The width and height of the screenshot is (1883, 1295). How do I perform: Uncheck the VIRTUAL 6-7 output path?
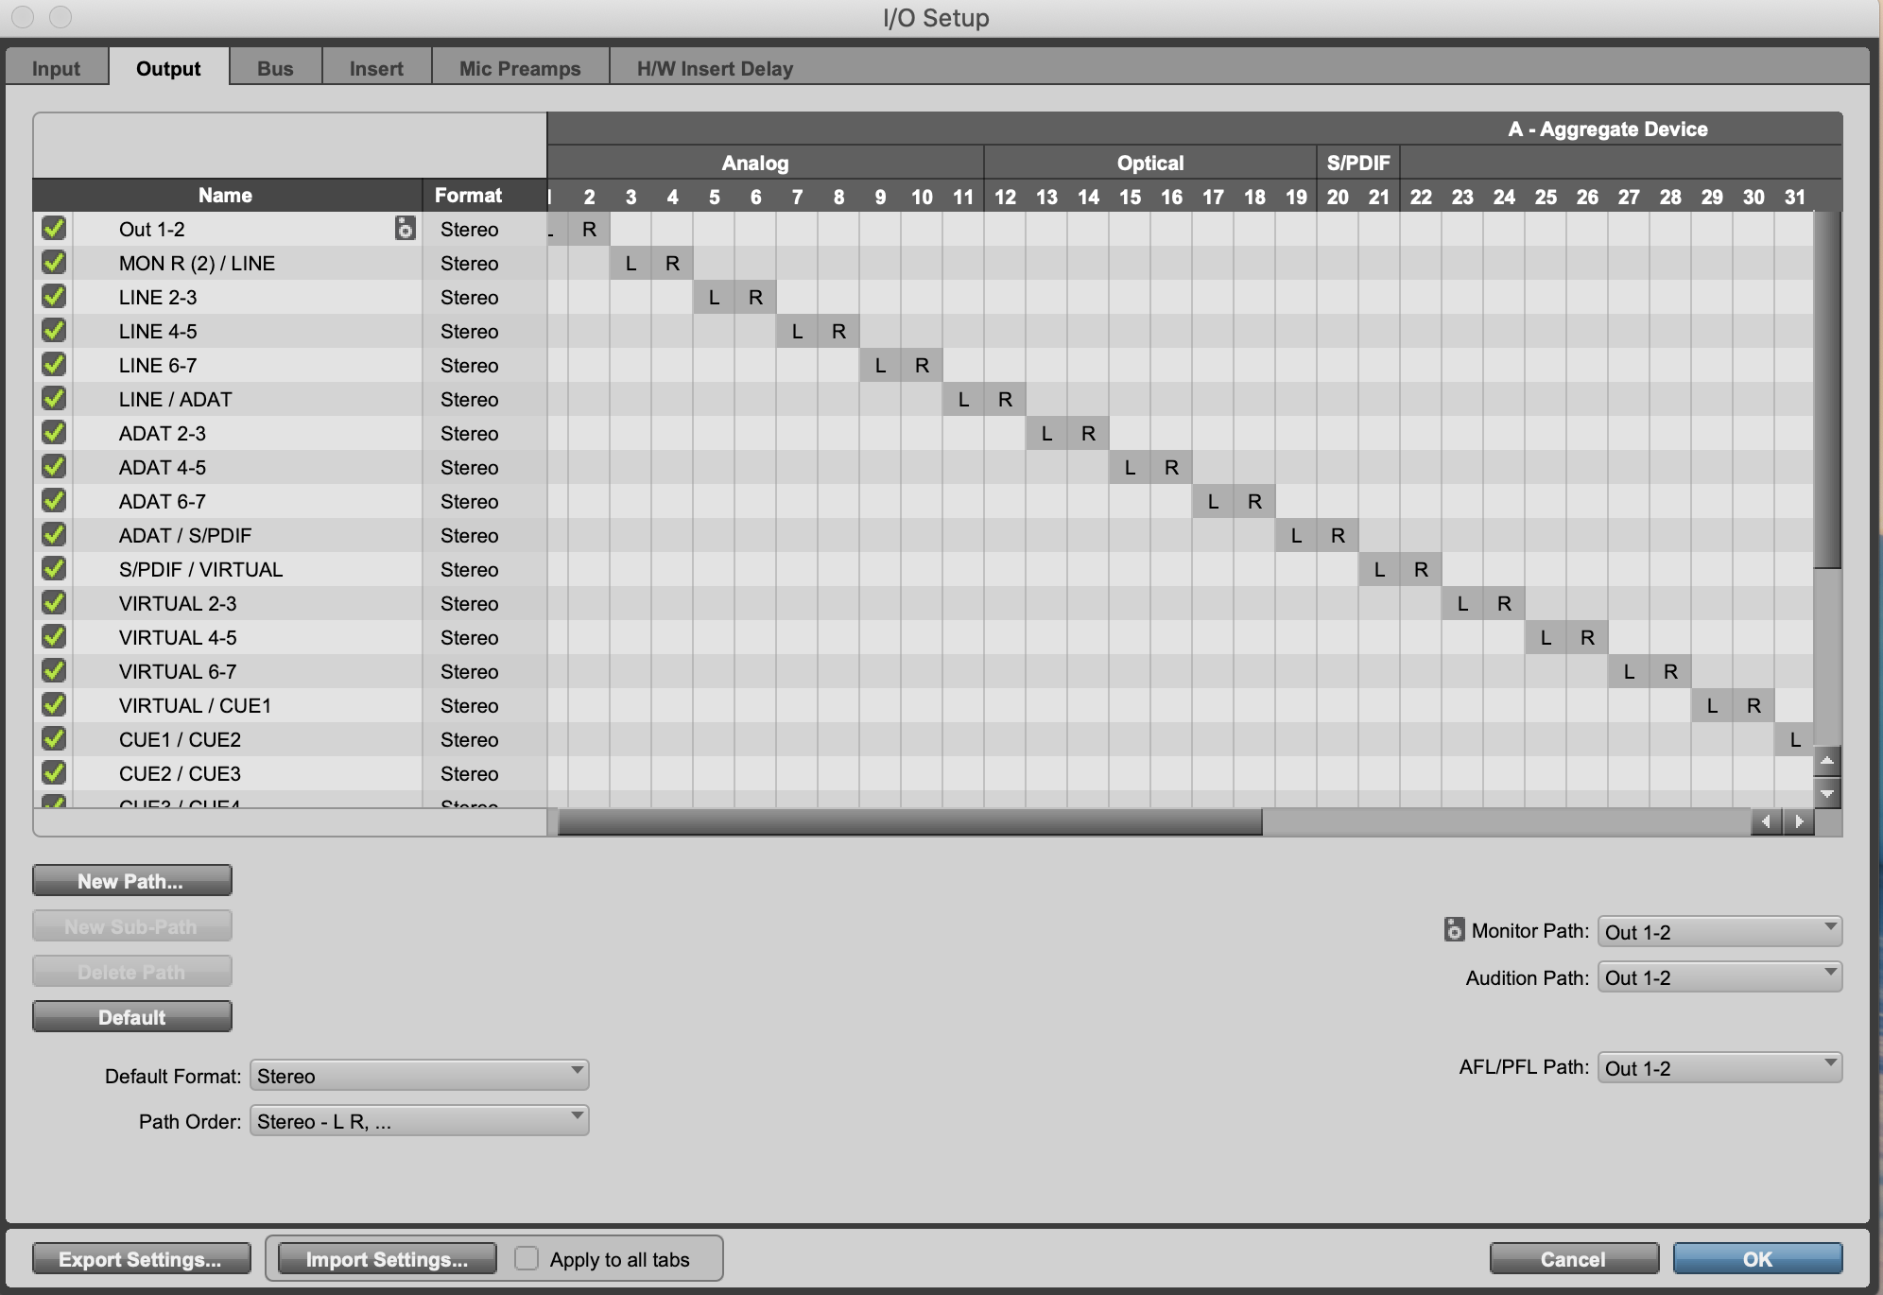tap(54, 671)
